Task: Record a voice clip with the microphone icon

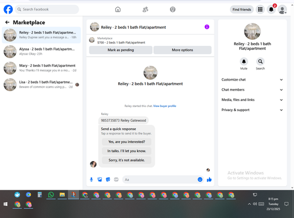Action: click(91, 180)
